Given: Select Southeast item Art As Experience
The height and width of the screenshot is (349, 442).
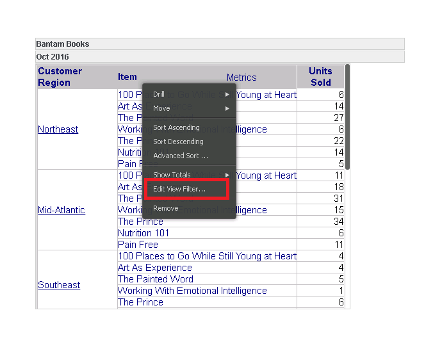Looking at the screenshot, I should [x=155, y=268].
